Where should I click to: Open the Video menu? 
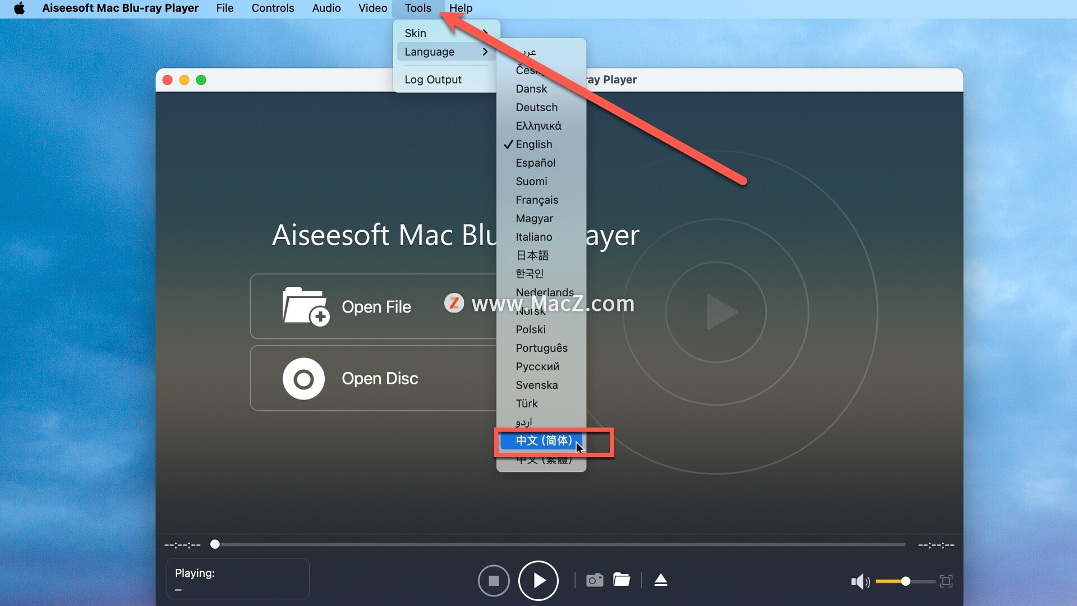(373, 8)
